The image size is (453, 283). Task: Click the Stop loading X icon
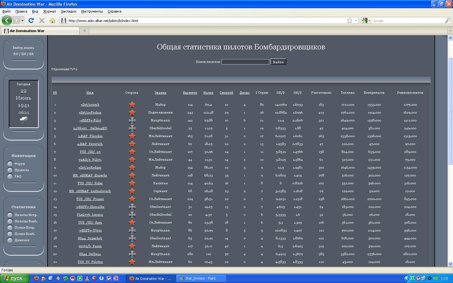click(42, 20)
